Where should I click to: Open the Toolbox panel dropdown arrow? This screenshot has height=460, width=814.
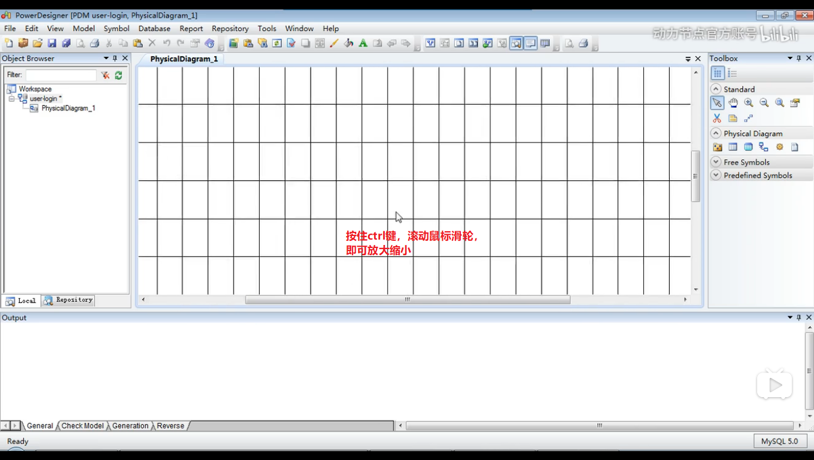click(790, 58)
